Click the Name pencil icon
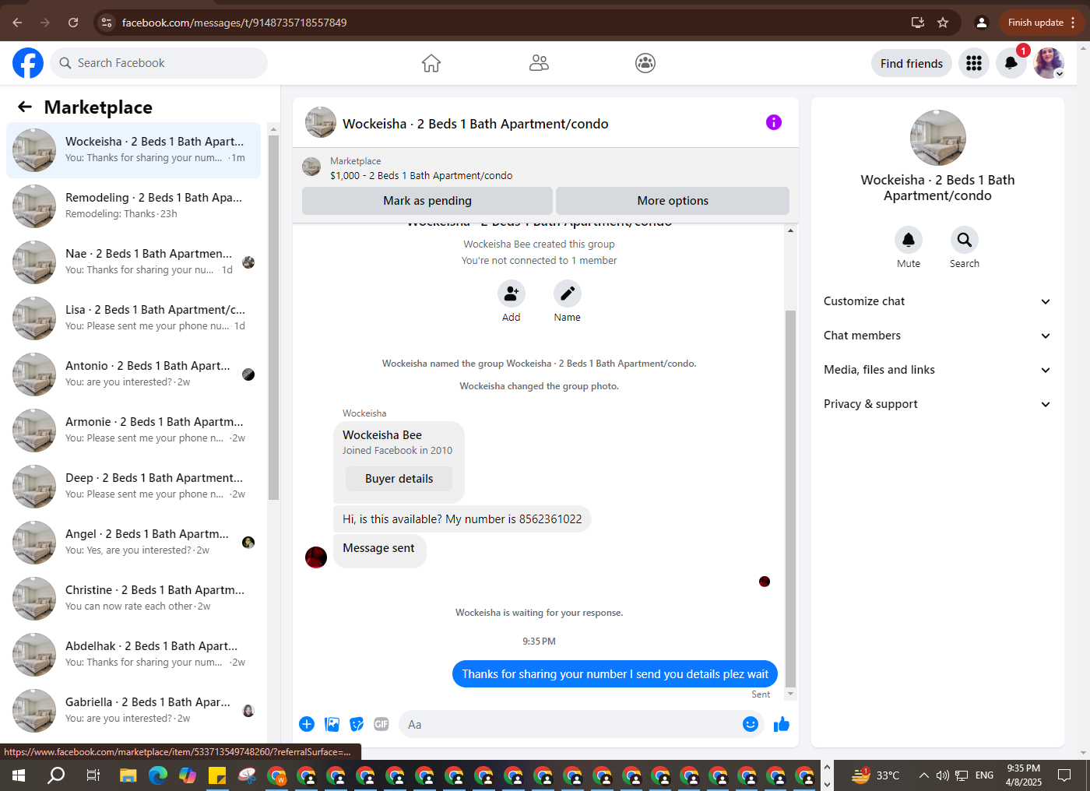 coord(568,294)
